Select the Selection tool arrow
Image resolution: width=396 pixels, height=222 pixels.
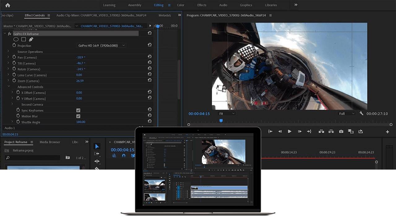97,146
